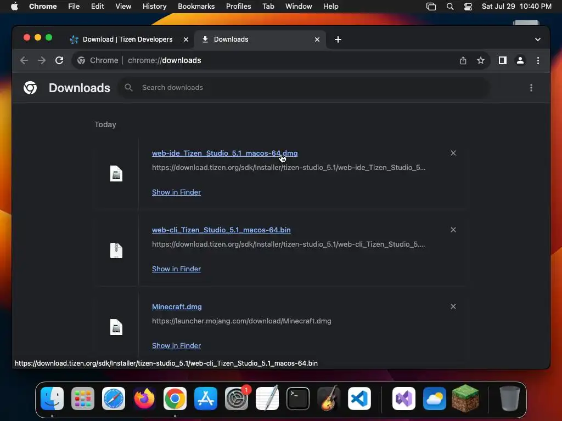The width and height of the screenshot is (562, 421).
Task: Click the Stage Manager menu bar icon
Action: 431,7
